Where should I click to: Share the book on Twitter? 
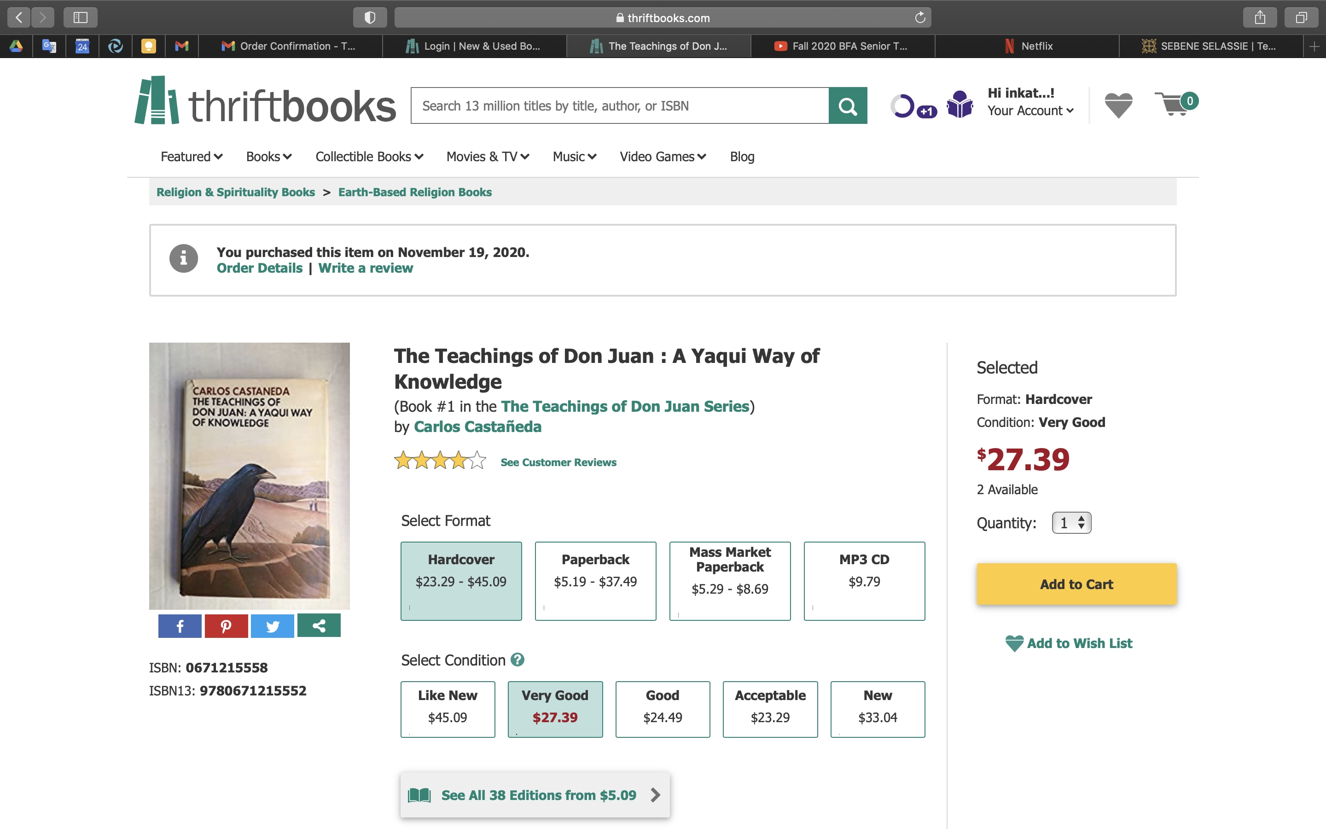tap(272, 625)
